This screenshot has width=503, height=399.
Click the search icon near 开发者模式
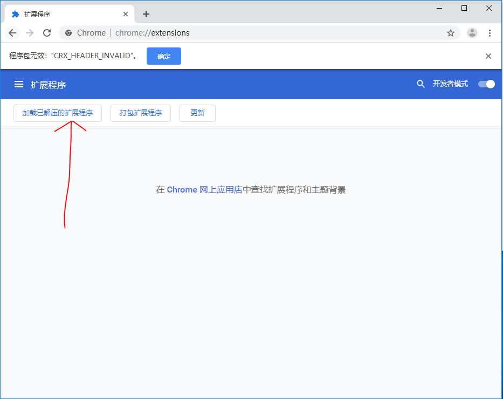tap(421, 84)
